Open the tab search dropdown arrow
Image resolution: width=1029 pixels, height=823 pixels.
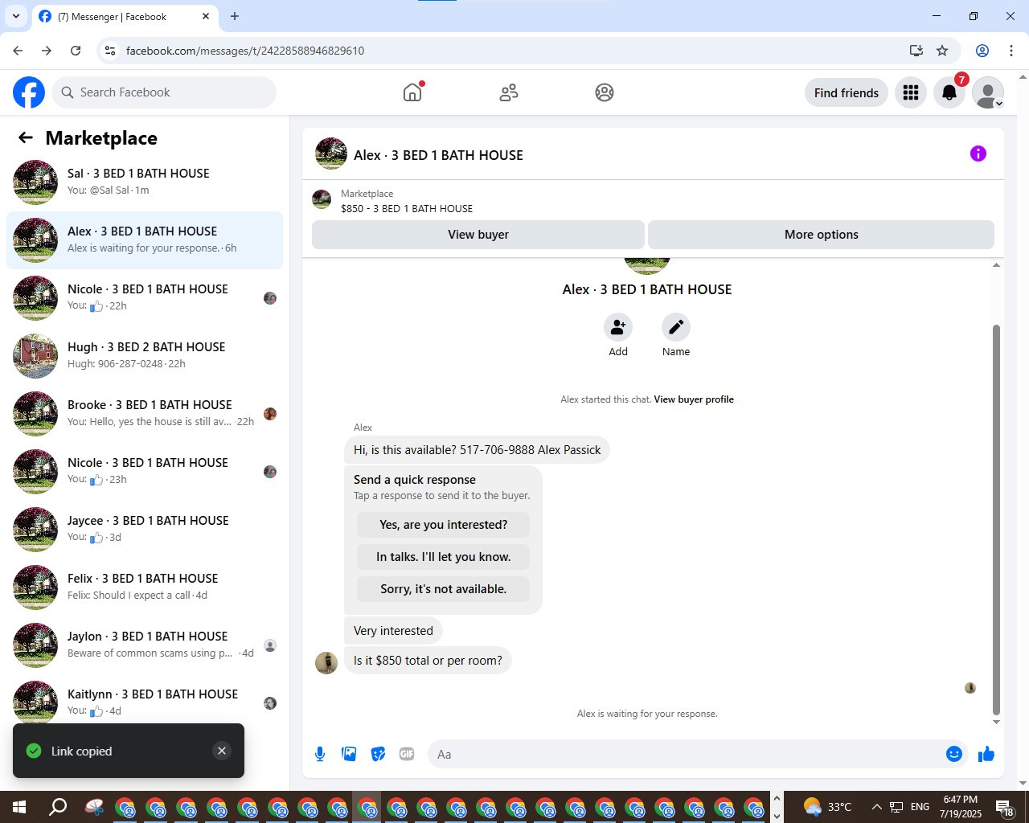[15, 16]
